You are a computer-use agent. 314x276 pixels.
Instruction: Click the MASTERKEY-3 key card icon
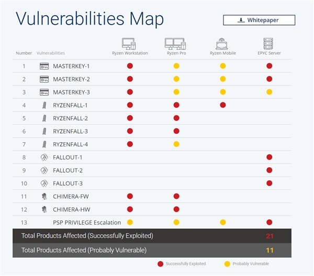tap(44, 92)
